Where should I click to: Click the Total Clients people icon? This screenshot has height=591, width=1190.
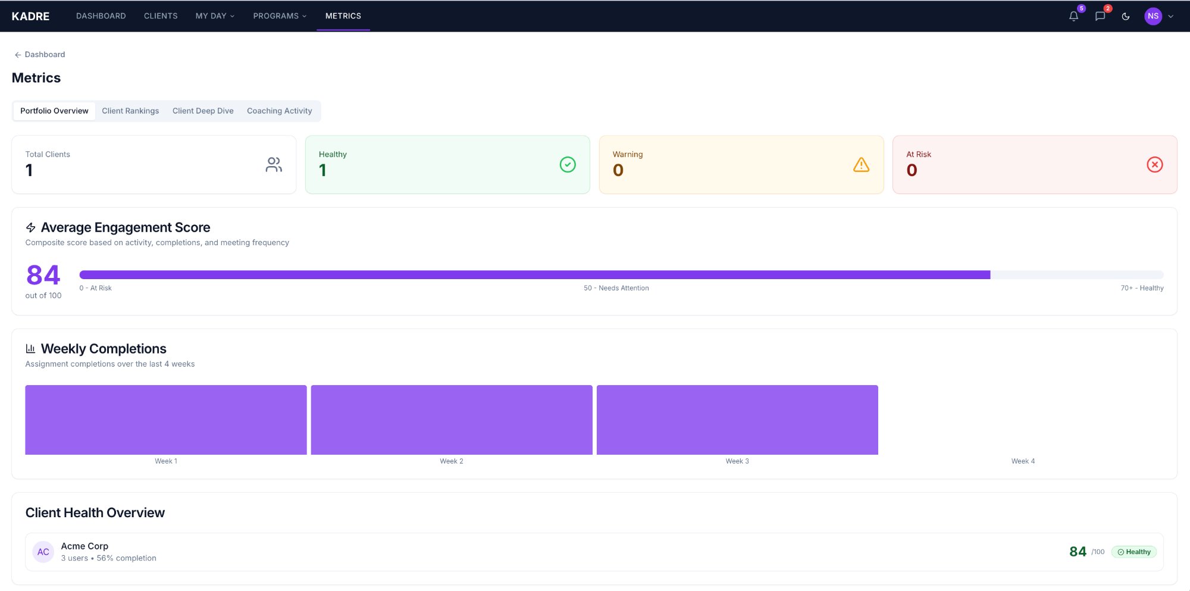coord(274,164)
